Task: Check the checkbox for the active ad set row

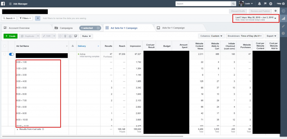Action: [5, 54]
